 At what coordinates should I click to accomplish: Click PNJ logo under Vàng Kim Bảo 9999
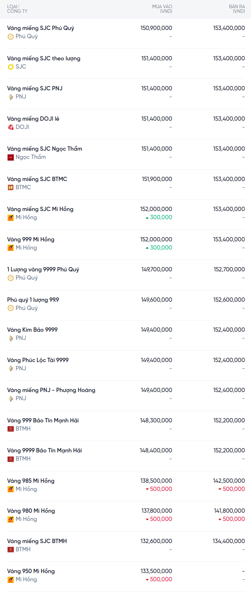tap(11, 338)
